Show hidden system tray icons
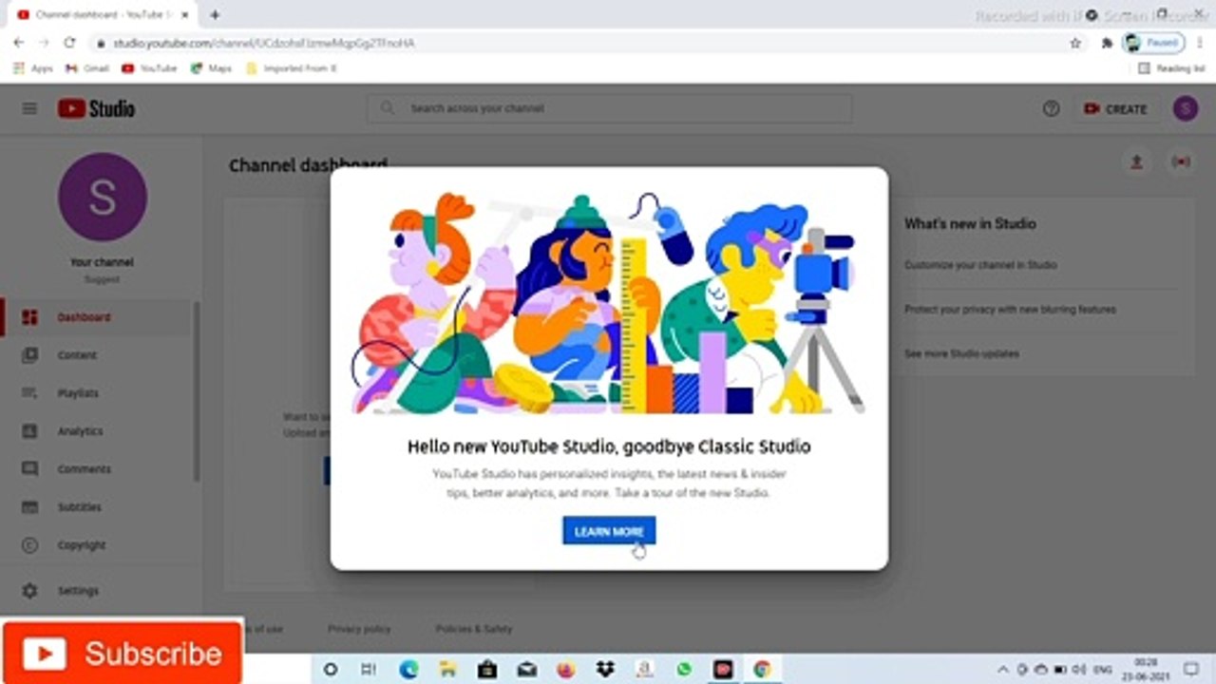This screenshot has width=1216, height=684. point(1003,669)
